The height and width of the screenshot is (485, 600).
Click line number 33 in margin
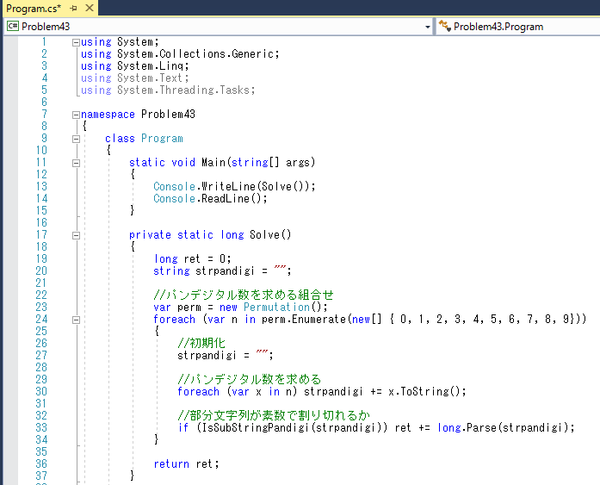coord(41,427)
